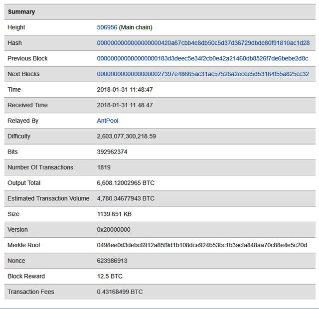Click the Bits value 392962374

112,152
